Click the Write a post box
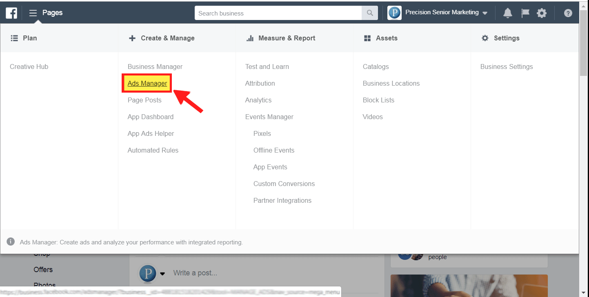The height and width of the screenshot is (297, 589). (x=195, y=273)
